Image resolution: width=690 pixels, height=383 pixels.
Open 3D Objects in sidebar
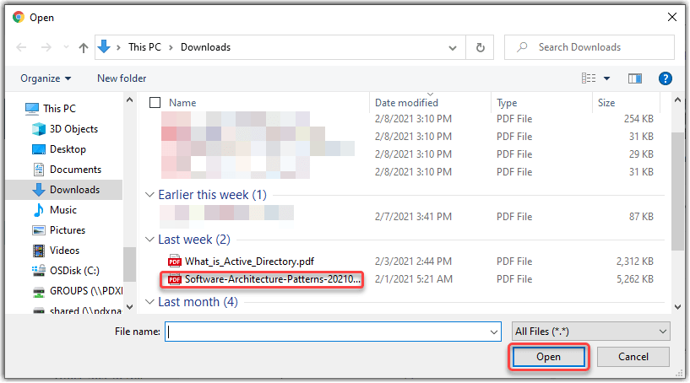click(73, 129)
